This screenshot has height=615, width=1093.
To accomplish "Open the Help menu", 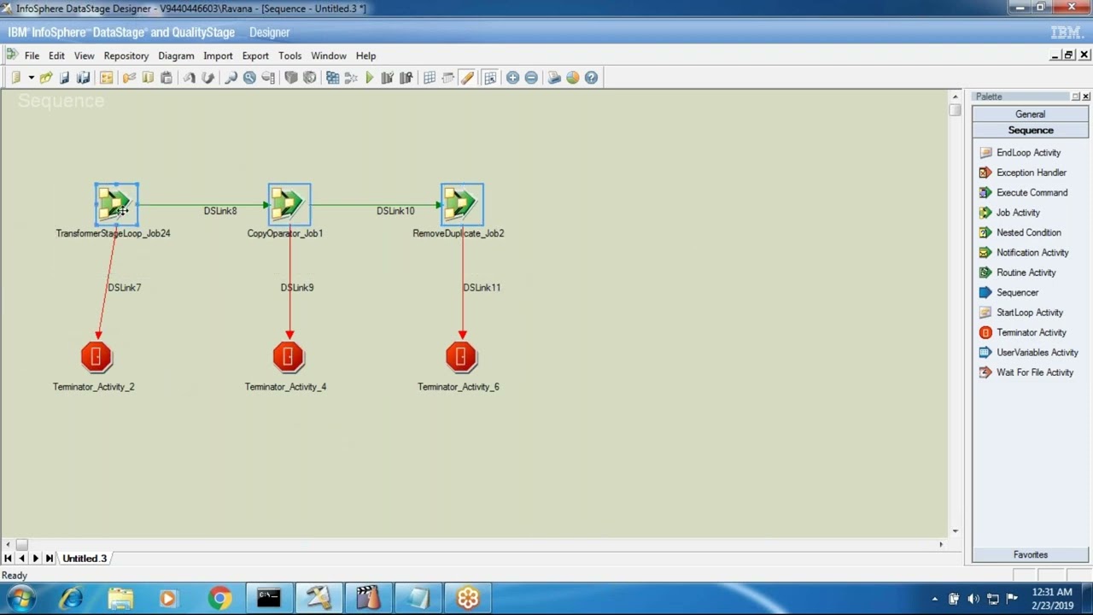I will [365, 56].
